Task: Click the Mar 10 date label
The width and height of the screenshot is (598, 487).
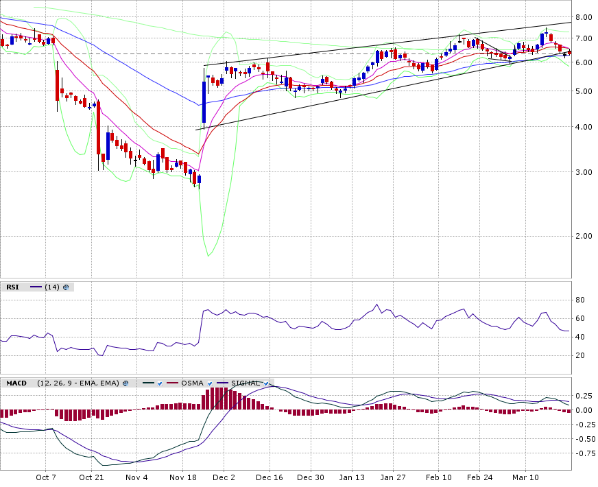Action: [525, 477]
